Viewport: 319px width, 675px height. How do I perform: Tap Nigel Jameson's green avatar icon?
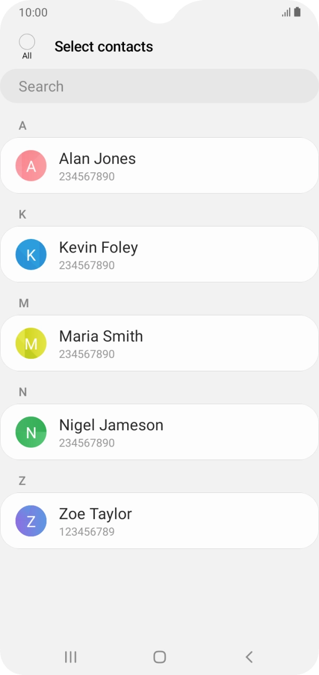click(x=31, y=432)
